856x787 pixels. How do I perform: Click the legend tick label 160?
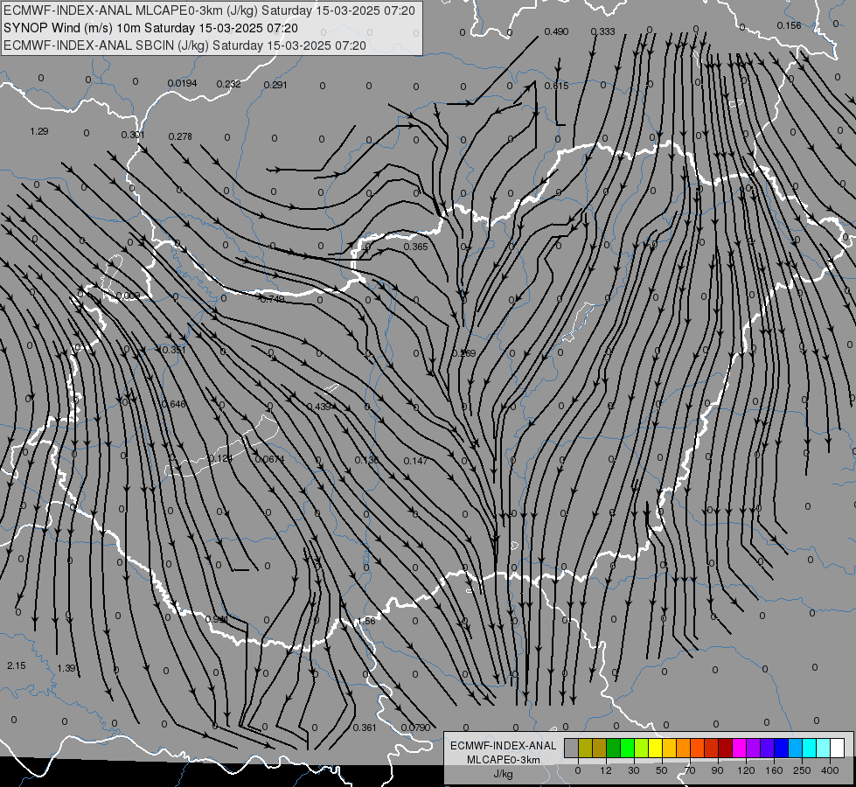(x=774, y=770)
